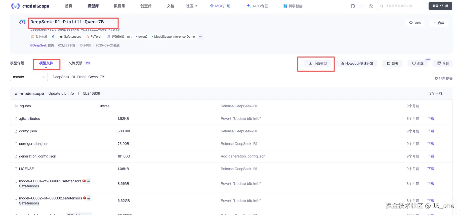The image size is (460, 215).
Task: Open @DeepSeek provider link
Action: click(38, 45)
